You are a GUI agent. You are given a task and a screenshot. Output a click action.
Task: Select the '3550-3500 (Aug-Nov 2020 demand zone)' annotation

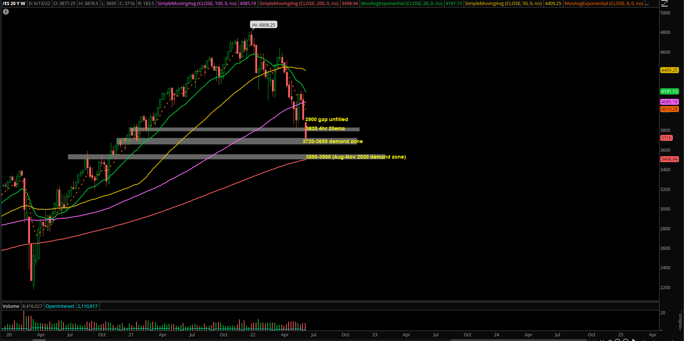pos(356,157)
